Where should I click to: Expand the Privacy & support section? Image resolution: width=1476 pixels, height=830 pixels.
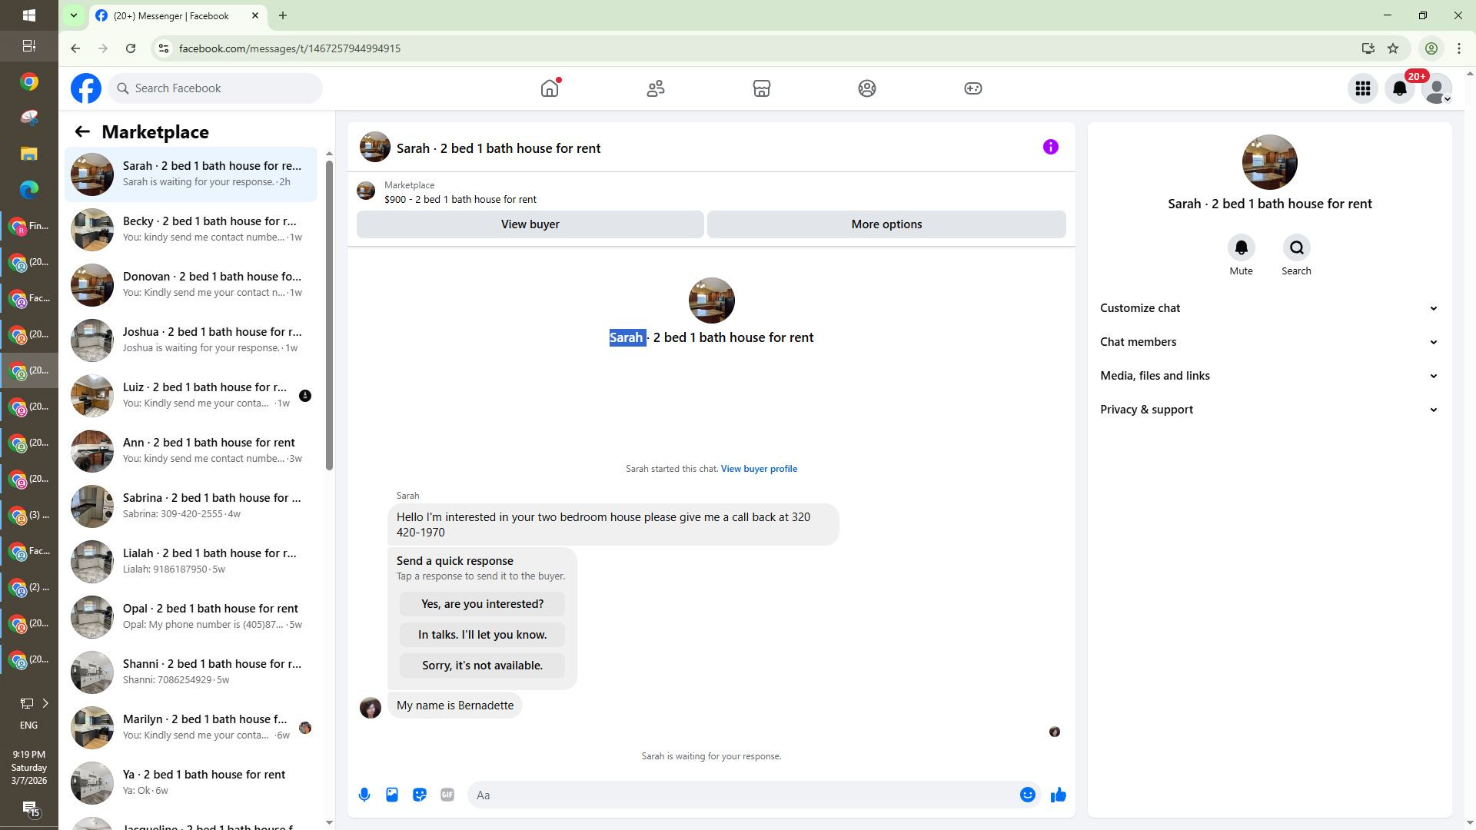pyautogui.click(x=1269, y=410)
